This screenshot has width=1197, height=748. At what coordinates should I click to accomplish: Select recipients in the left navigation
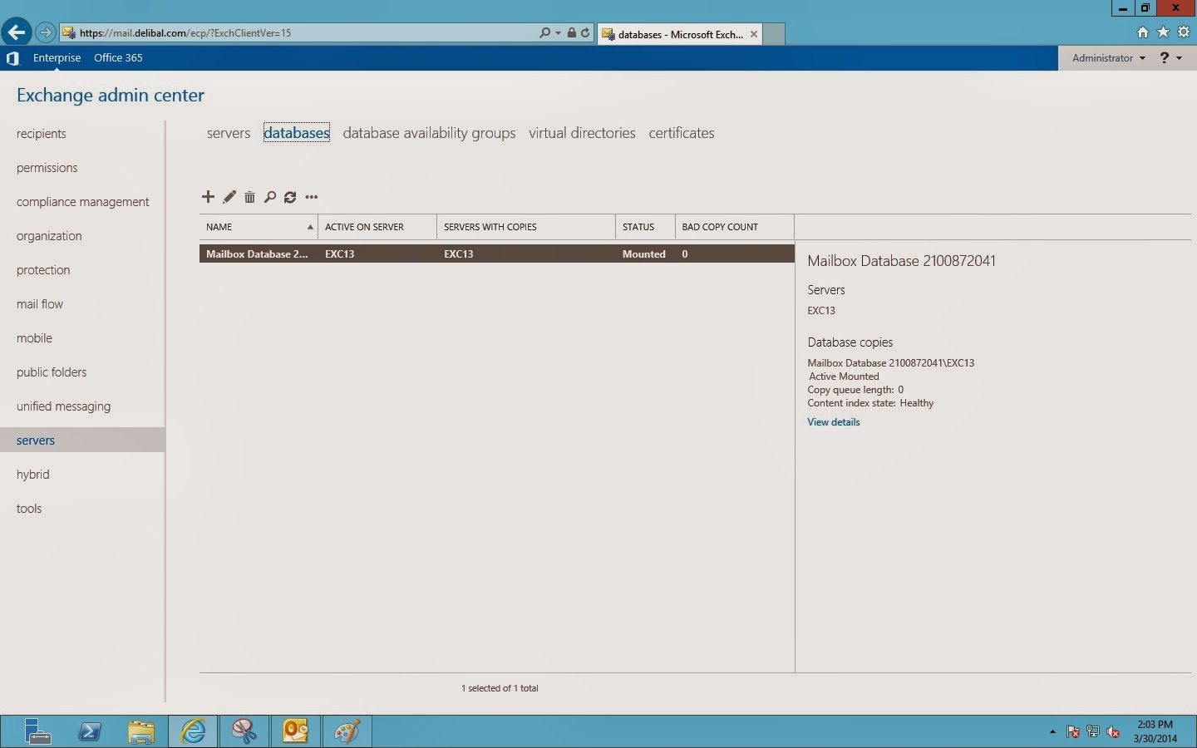point(42,134)
